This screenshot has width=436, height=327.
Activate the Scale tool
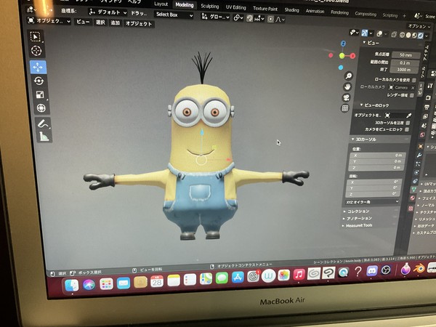40,94
